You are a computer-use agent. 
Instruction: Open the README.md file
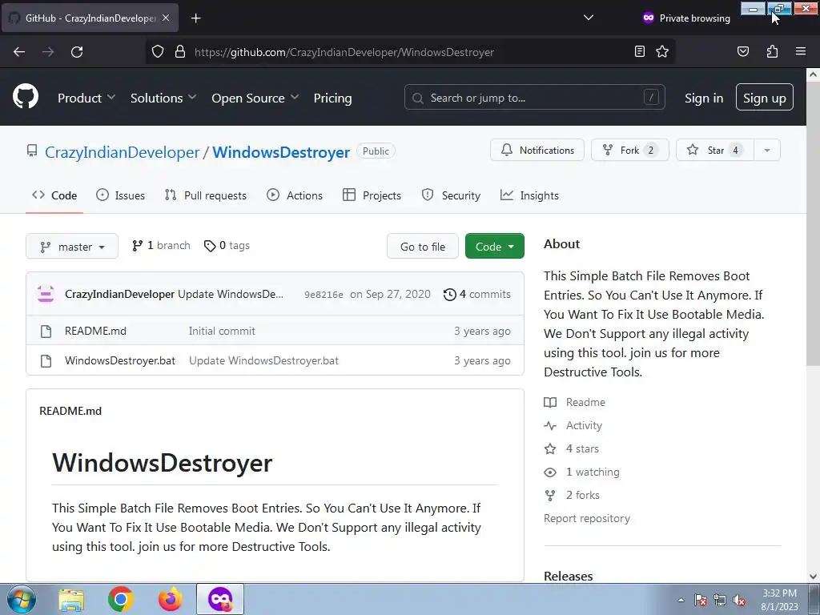tap(95, 331)
